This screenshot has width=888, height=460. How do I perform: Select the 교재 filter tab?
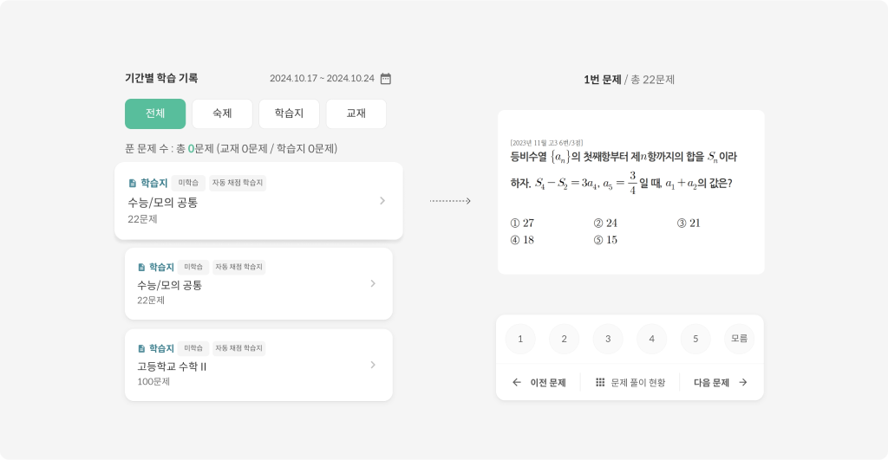[356, 113]
